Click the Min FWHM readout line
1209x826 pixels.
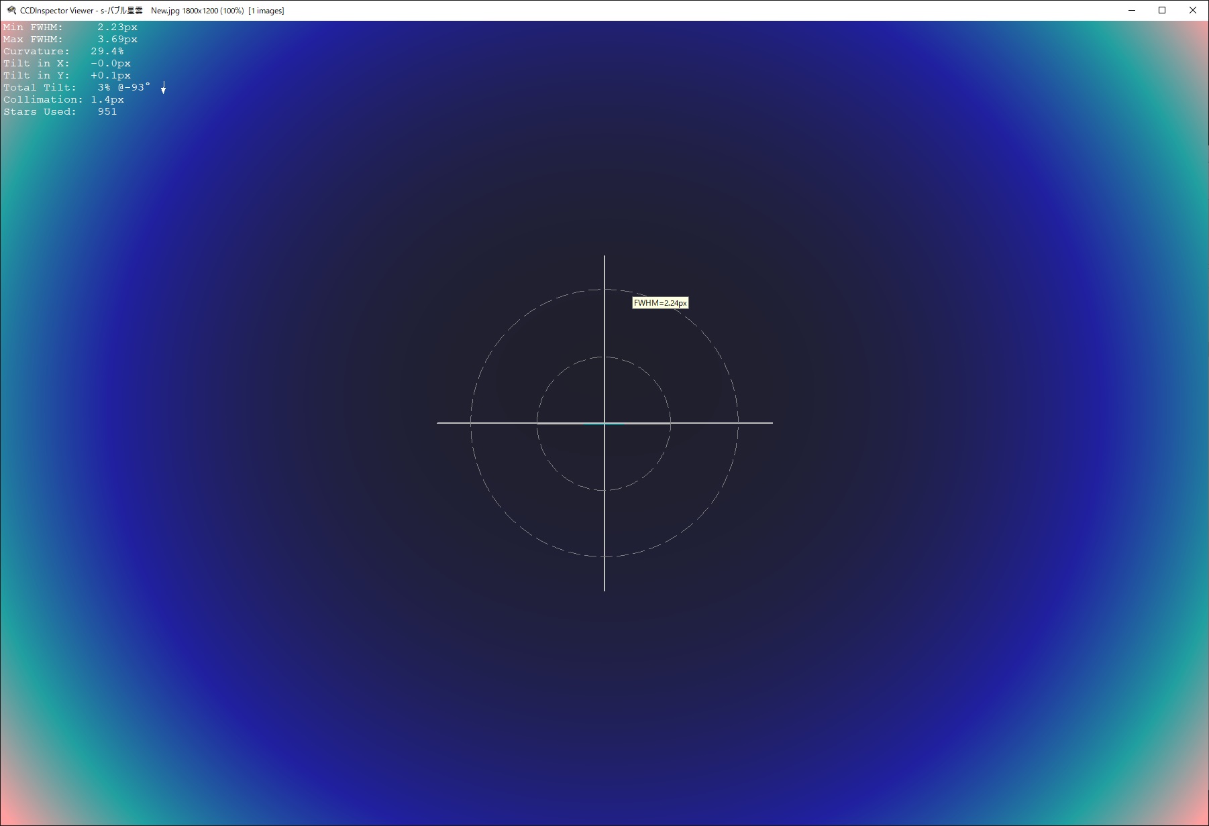[x=70, y=27]
